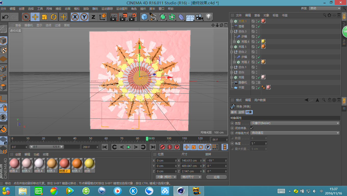Click the 应用 apply button
Image resolution: width=347 pixels, height=196 pixels.
(216, 177)
